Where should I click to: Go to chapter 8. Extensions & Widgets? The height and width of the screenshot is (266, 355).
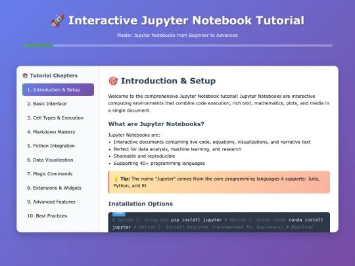[x=59, y=188]
